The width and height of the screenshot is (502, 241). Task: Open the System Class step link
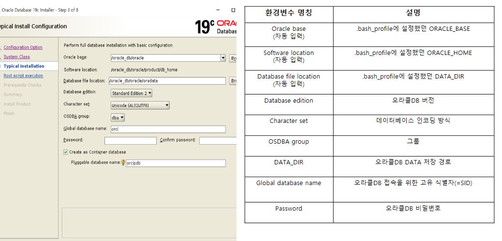tap(16, 57)
